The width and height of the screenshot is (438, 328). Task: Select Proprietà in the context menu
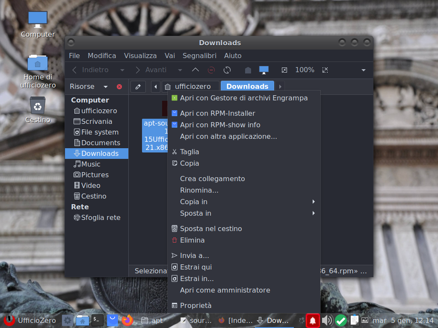195,305
